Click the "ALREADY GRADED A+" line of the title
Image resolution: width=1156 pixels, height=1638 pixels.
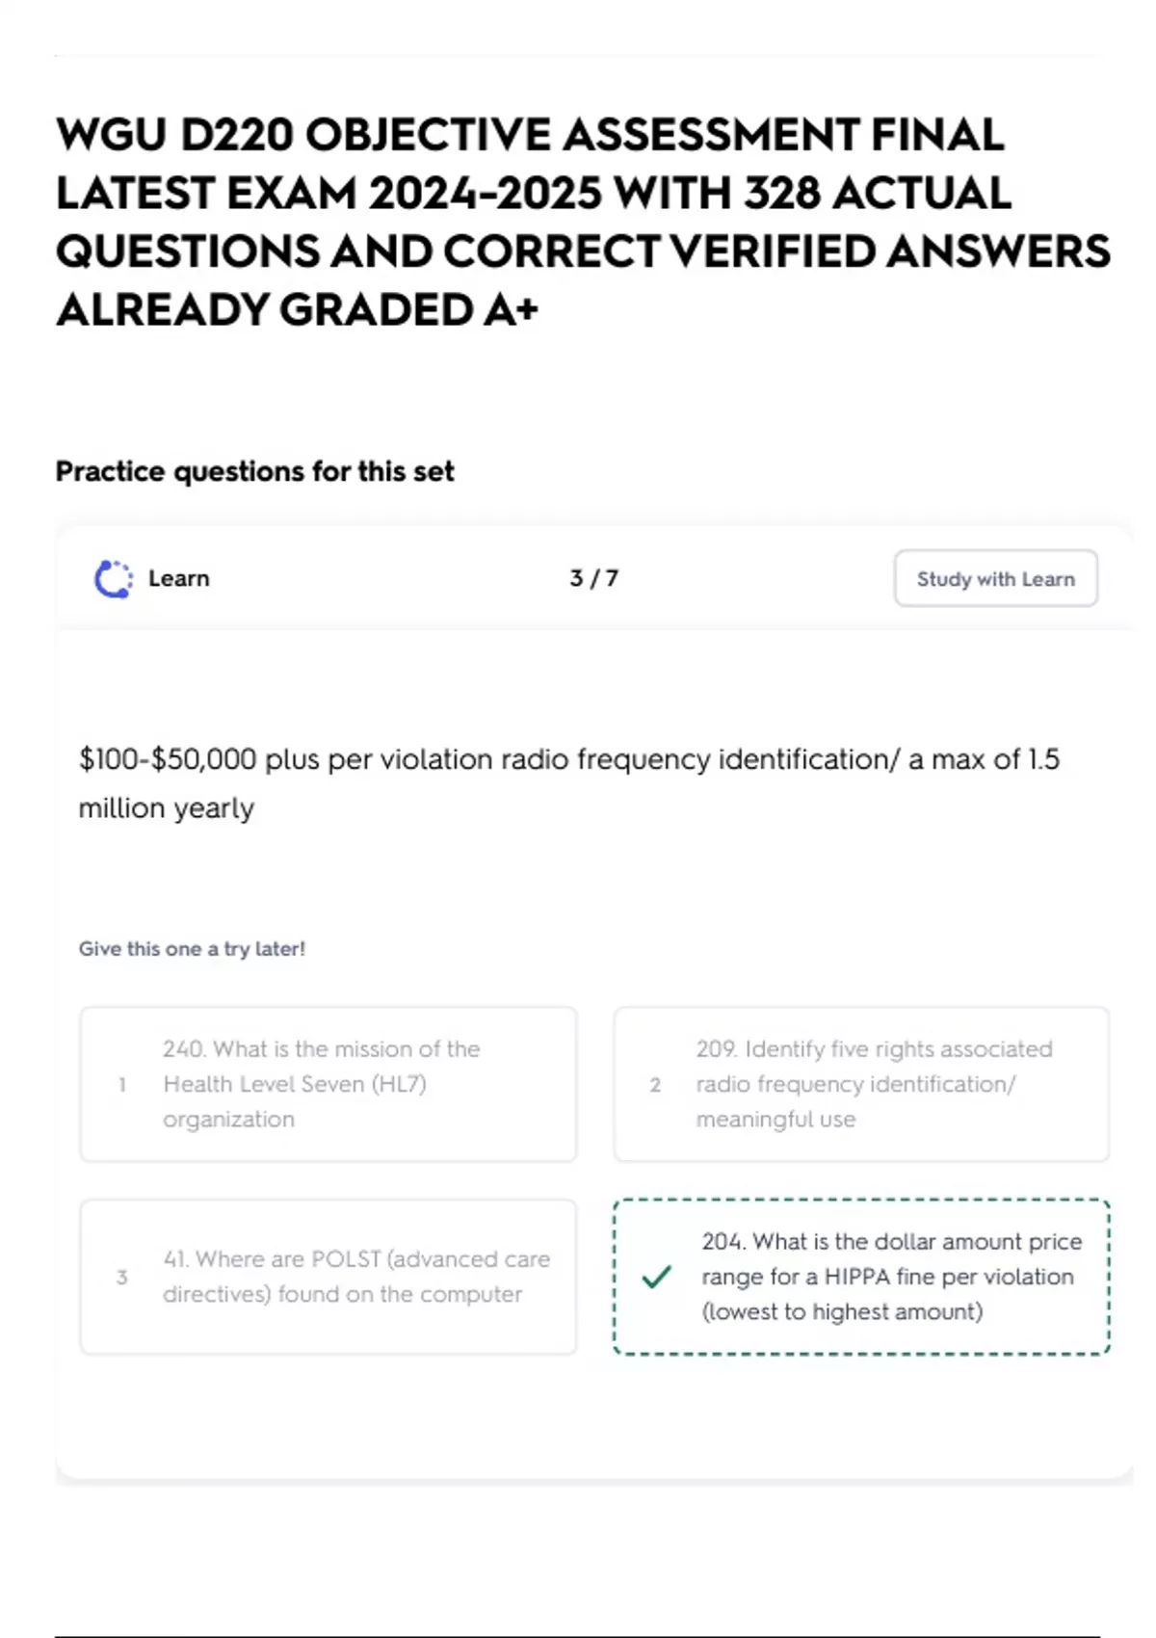[x=297, y=310]
